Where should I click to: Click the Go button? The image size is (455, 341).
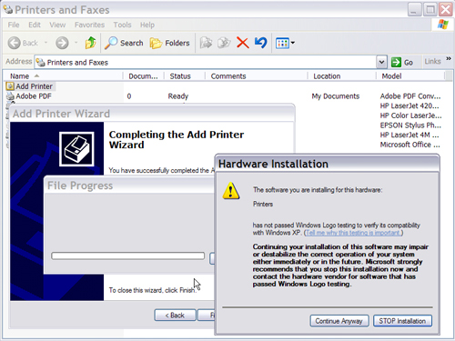[402, 62]
